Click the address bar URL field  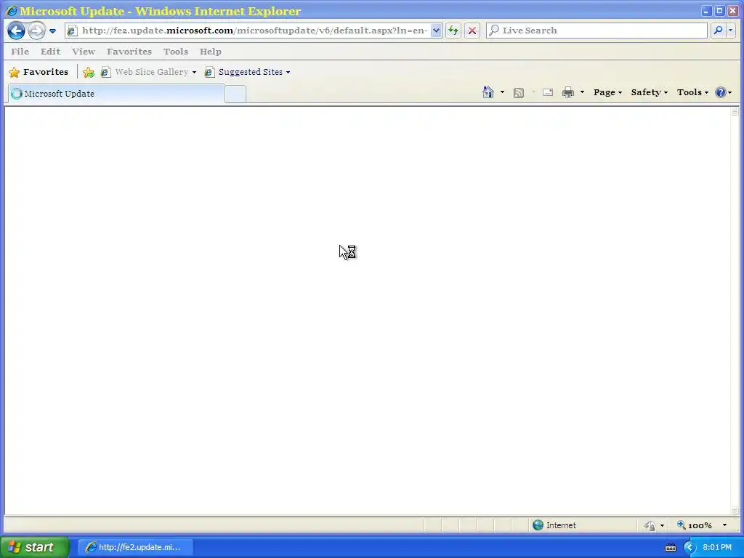pos(254,31)
